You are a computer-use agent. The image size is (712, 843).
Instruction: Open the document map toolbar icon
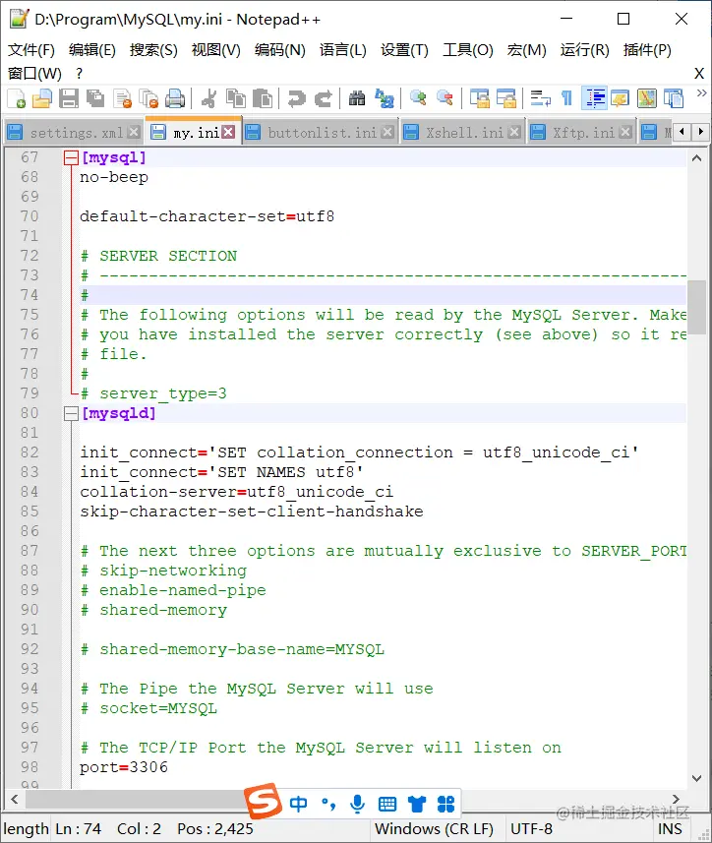(647, 99)
